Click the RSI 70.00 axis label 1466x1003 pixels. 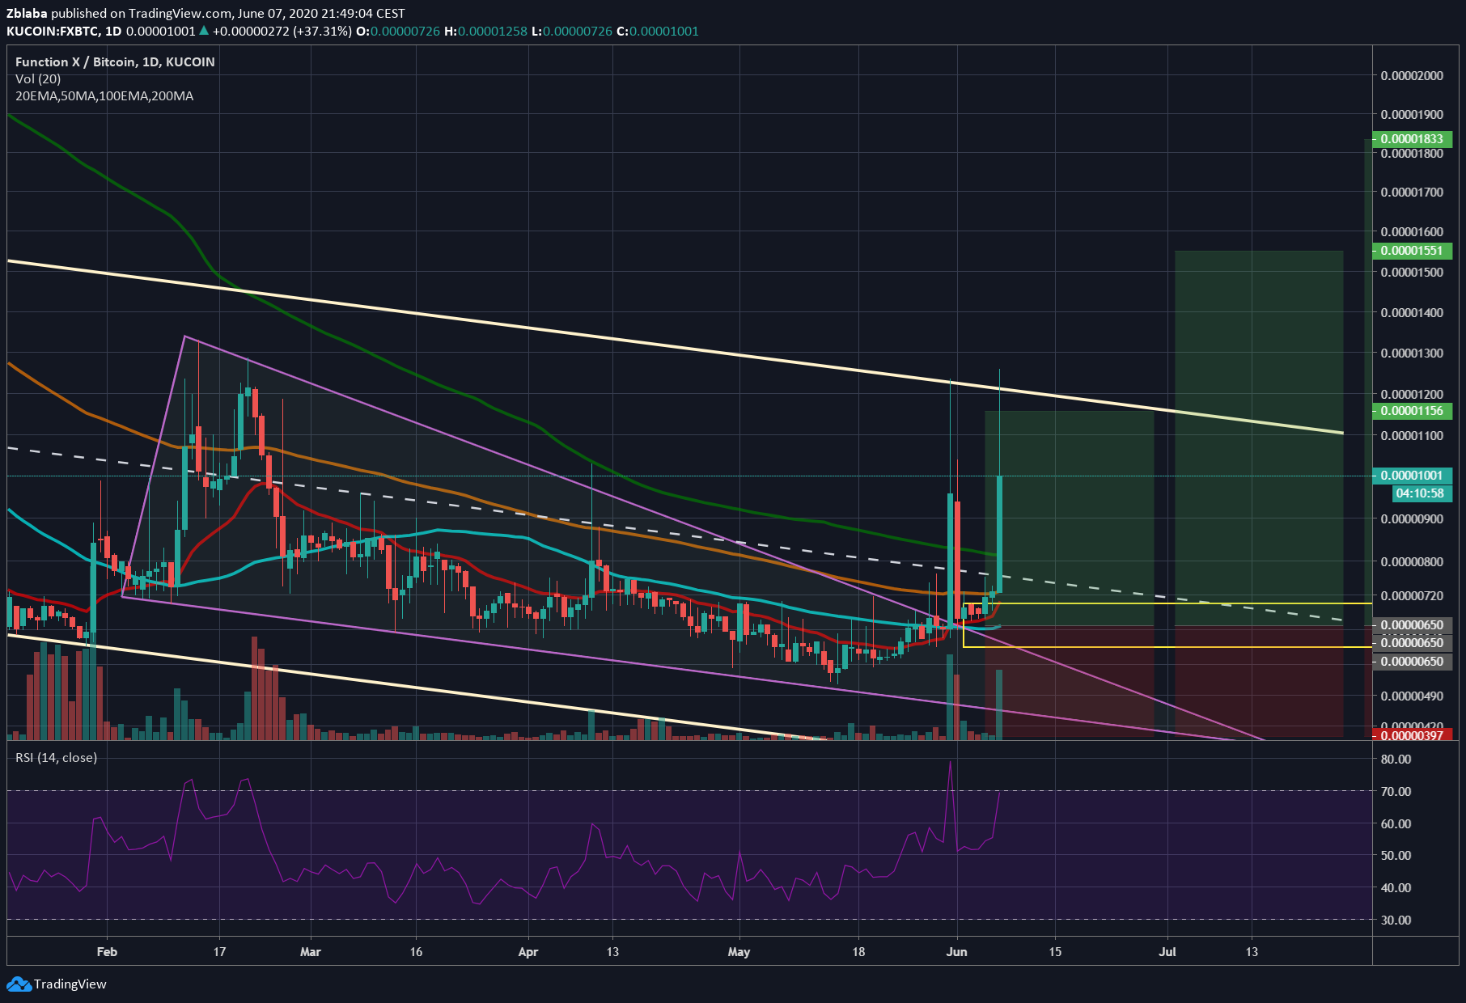(1396, 792)
